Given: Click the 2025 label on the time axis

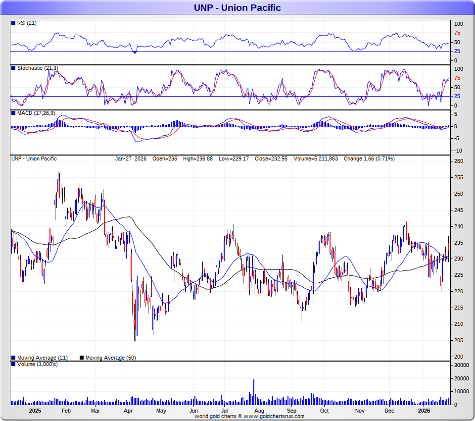Looking at the screenshot, I should tap(35, 411).
